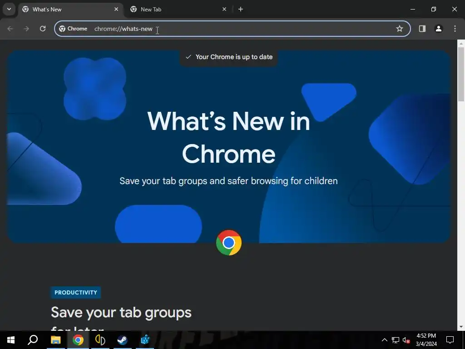Open the blue cube taskbar app
This screenshot has height=349, width=465.
point(145,340)
